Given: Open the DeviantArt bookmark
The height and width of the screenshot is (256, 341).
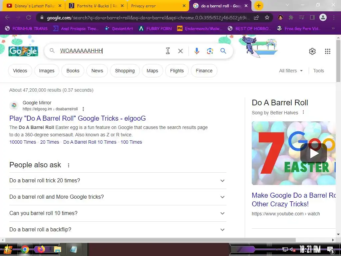Looking at the screenshot, I should [x=119, y=29].
